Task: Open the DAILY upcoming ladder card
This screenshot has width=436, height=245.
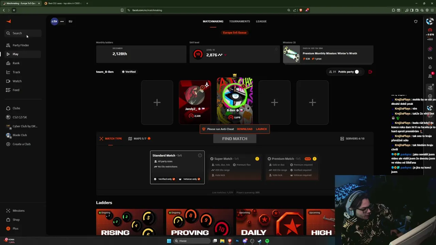Action: coord(269,222)
